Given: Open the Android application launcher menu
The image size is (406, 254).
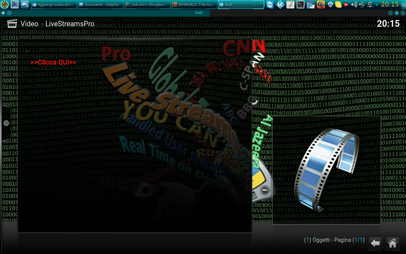Looking at the screenshot, I should click(5, 5).
